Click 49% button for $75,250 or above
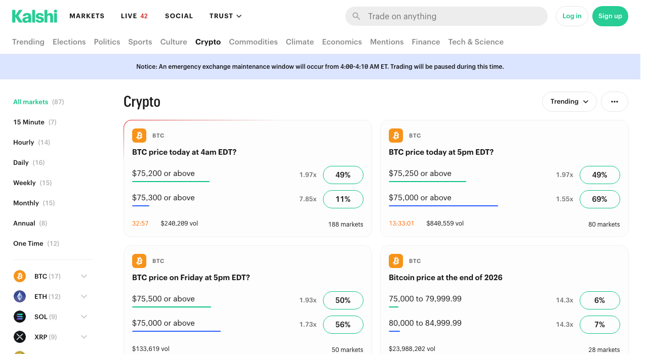This screenshot has width=648, height=354. pos(600,175)
